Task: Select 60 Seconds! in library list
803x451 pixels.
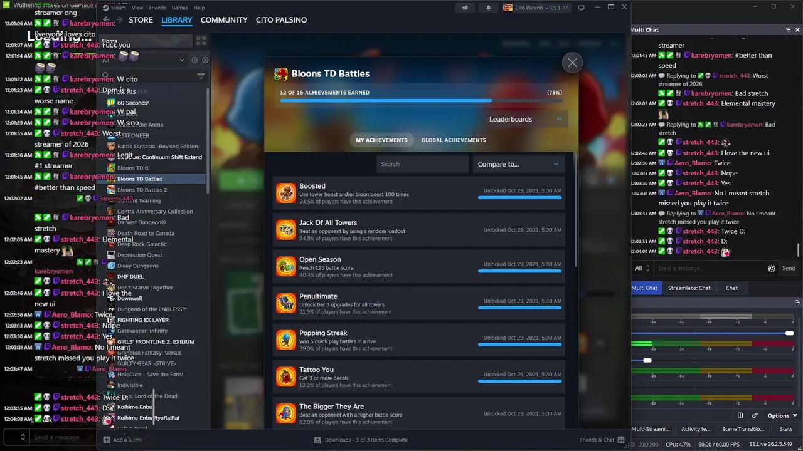Action: [133, 103]
